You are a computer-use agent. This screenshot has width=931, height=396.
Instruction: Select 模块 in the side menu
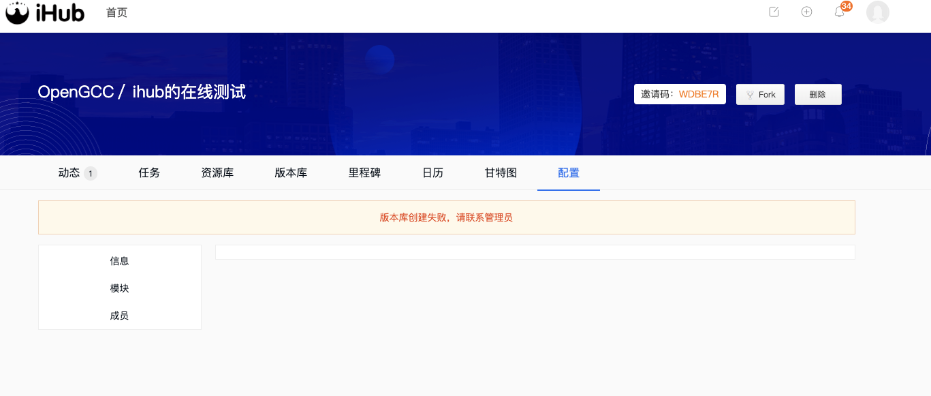[x=120, y=288]
